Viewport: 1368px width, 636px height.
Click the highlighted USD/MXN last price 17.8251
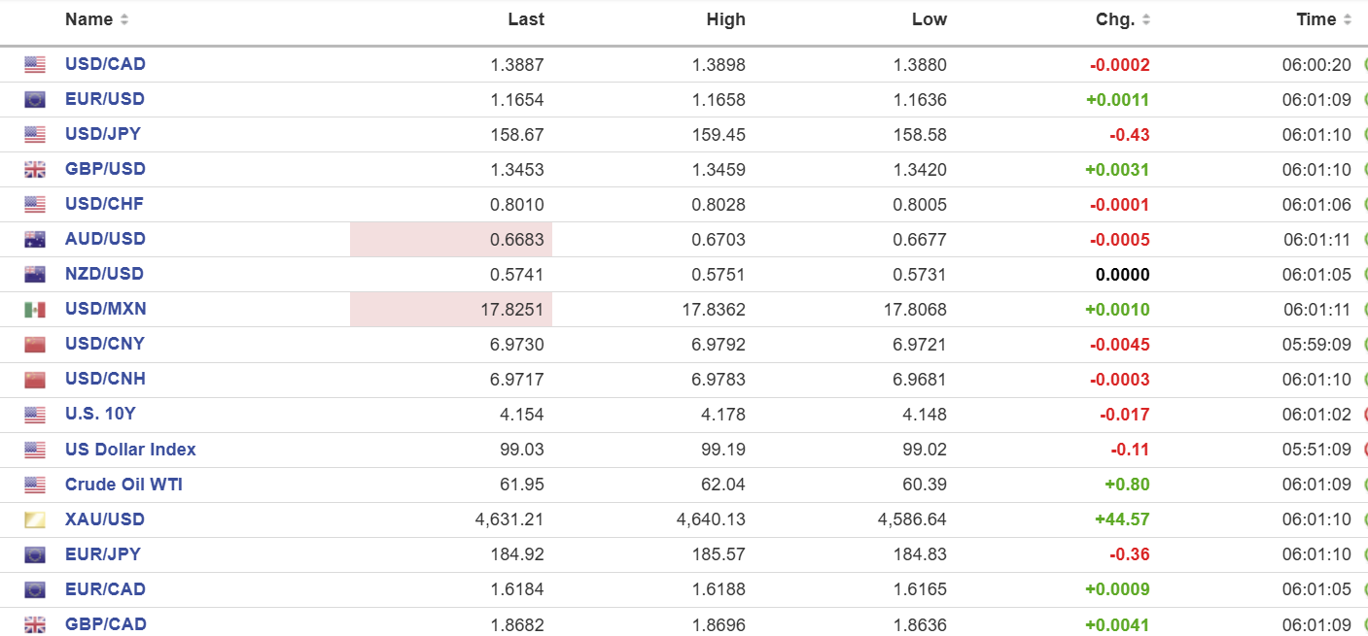point(451,310)
